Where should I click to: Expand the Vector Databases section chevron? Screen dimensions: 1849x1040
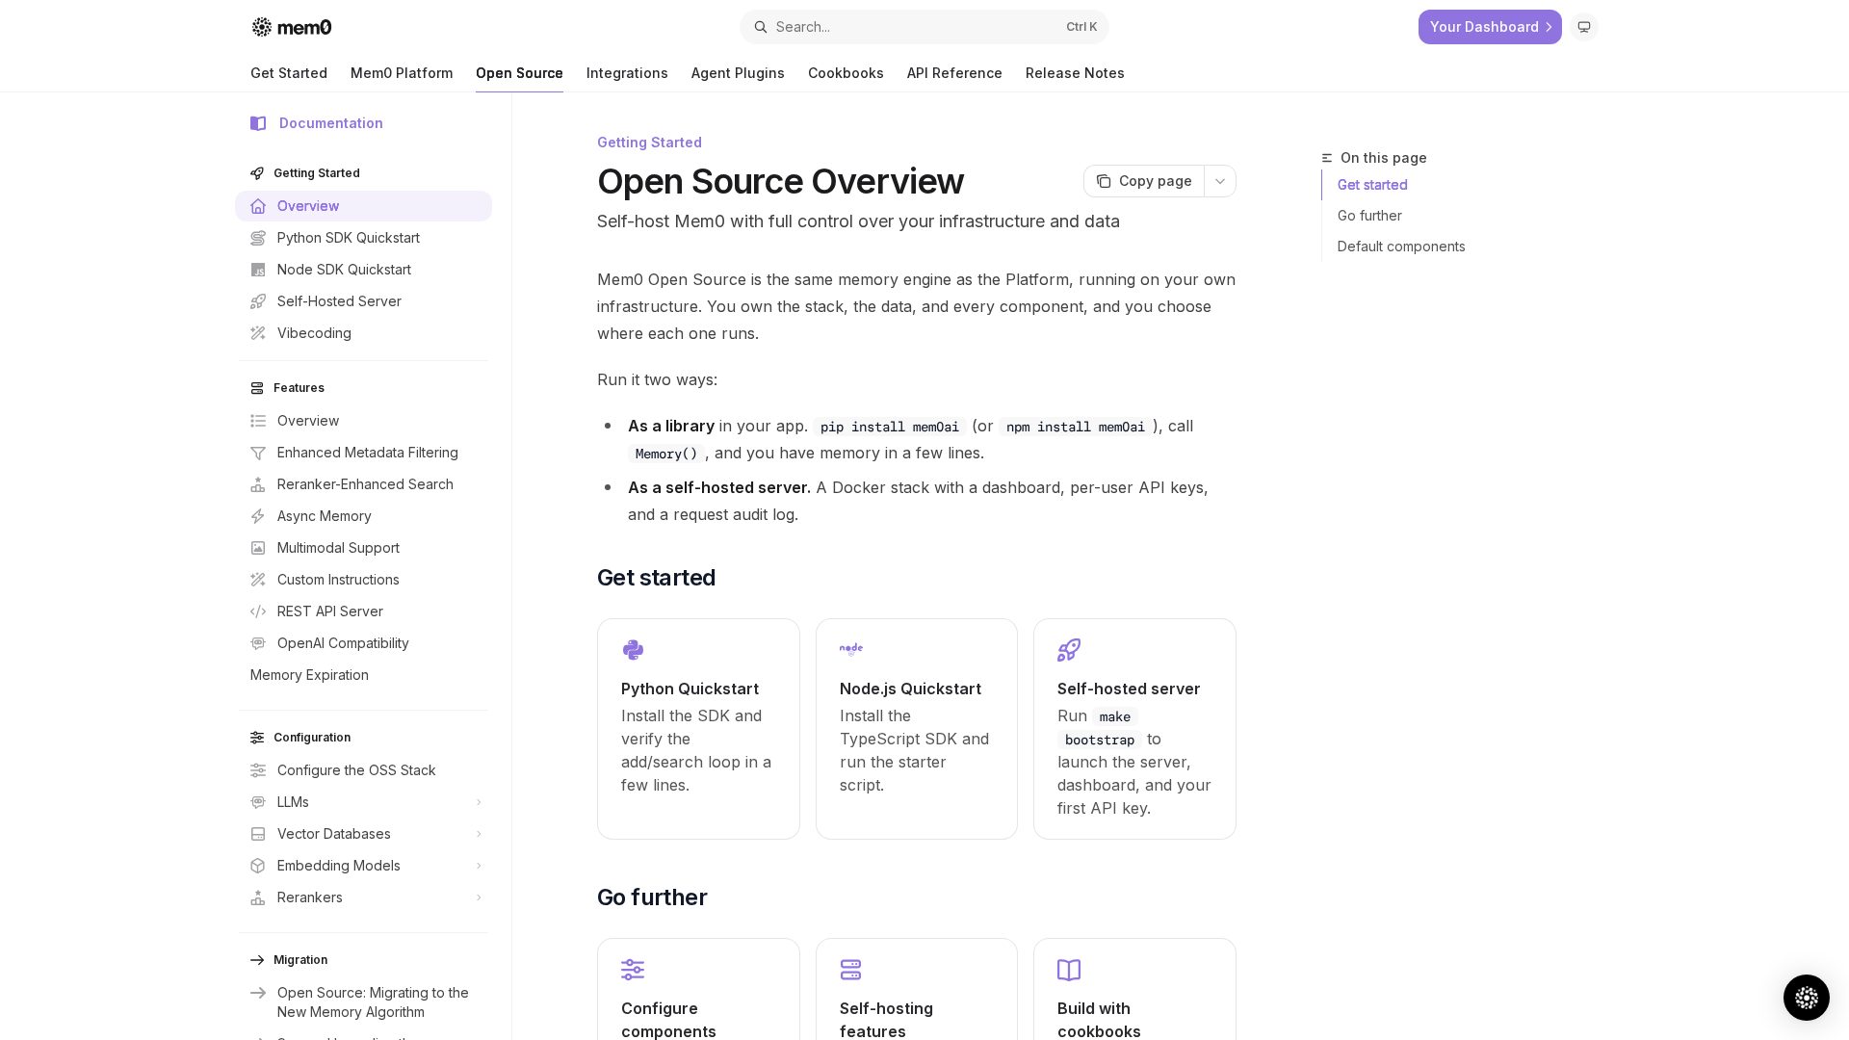[x=479, y=834]
